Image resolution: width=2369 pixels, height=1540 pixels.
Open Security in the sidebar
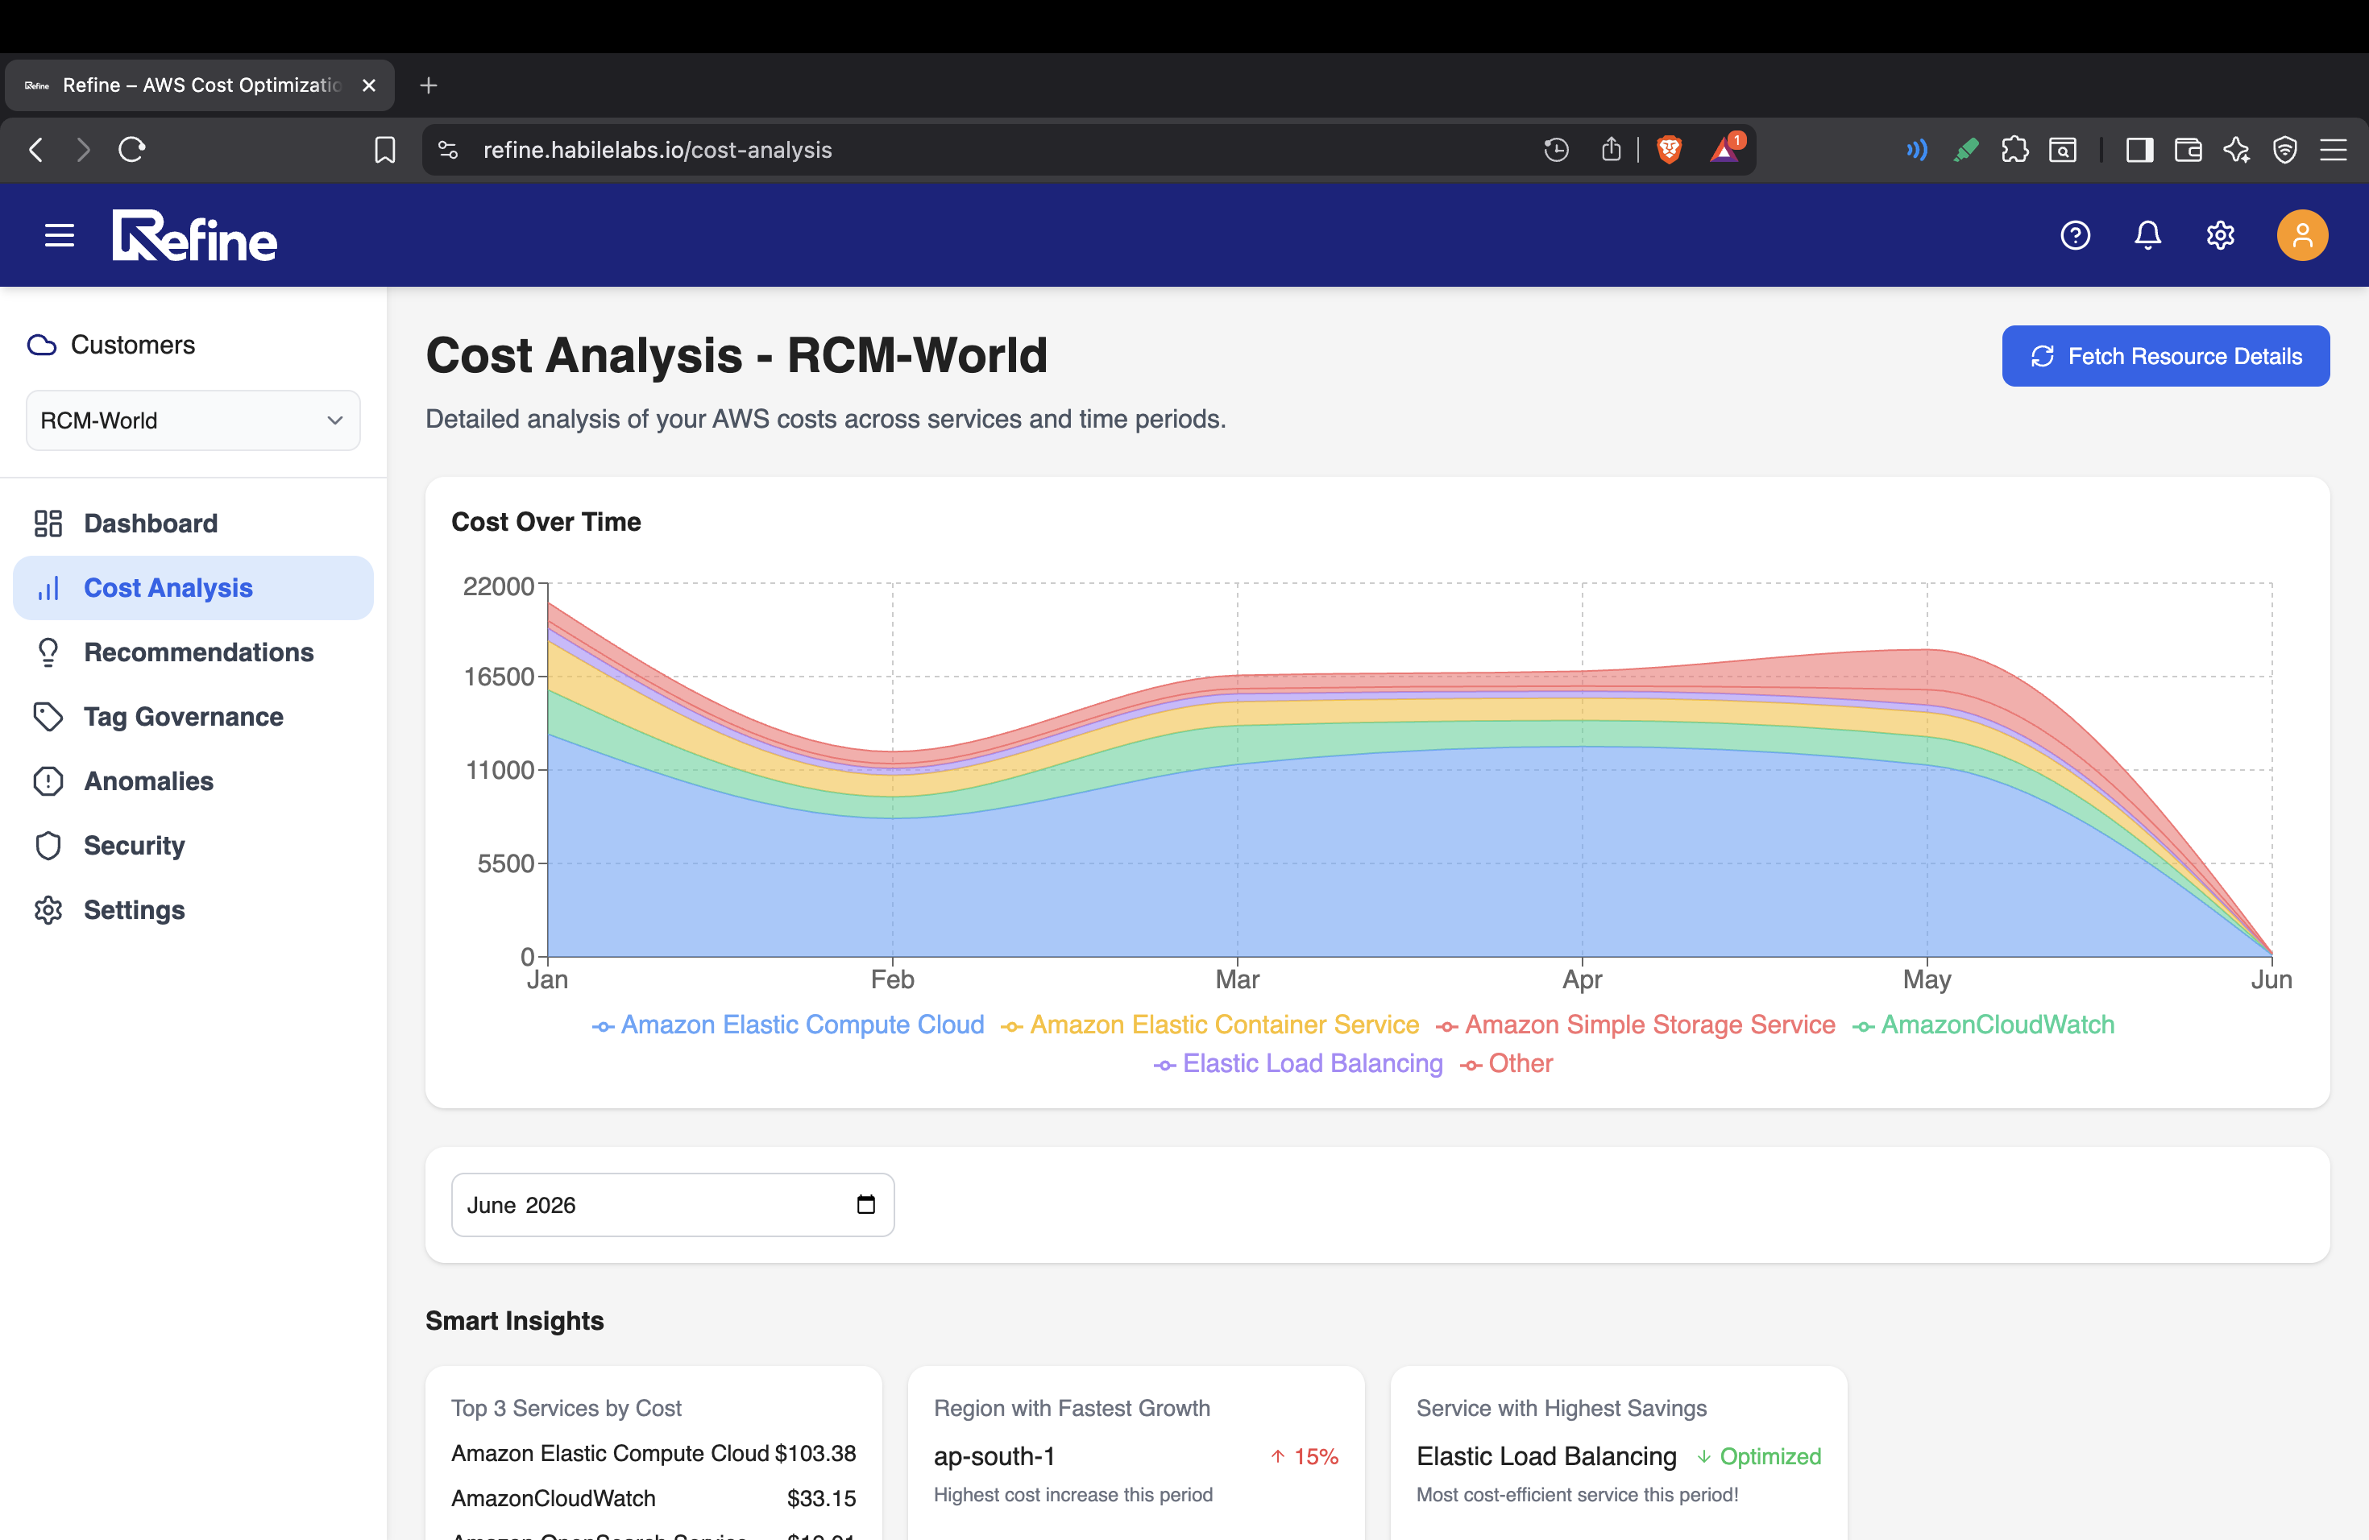193,846
